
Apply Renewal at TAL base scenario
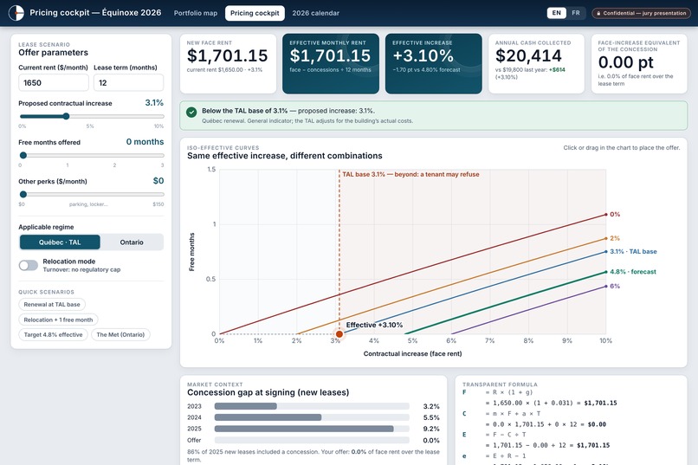(x=52, y=304)
